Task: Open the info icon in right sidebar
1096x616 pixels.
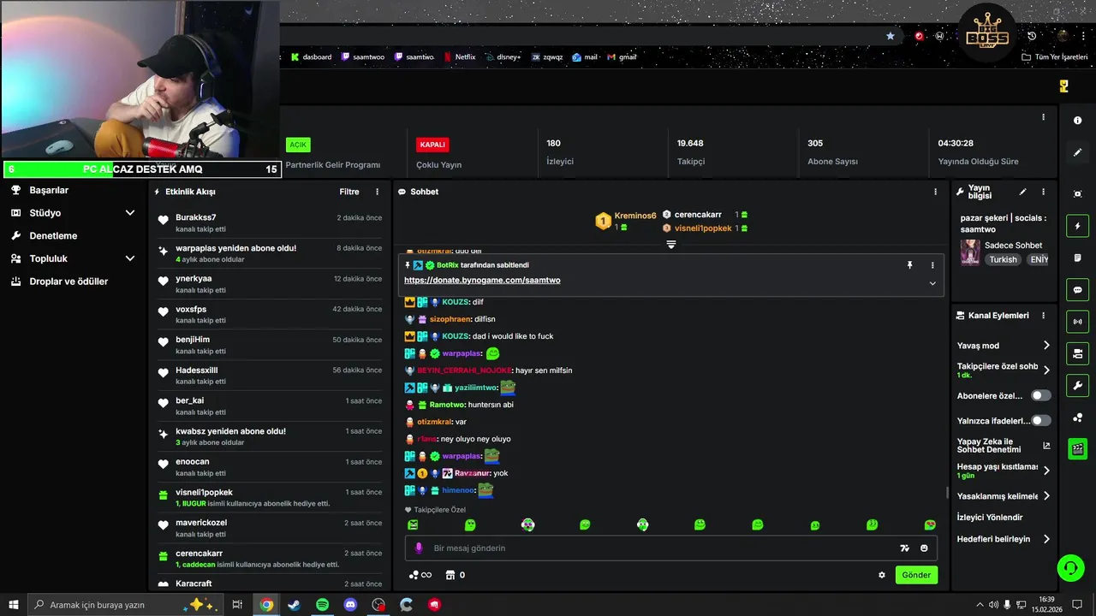Action: tap(1077, 121)
